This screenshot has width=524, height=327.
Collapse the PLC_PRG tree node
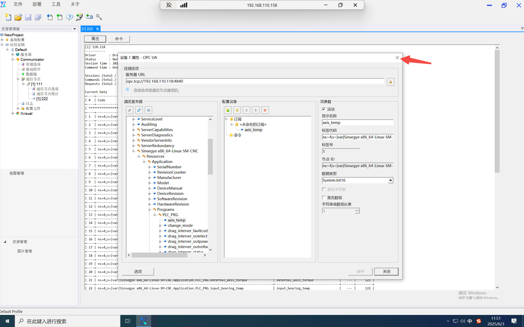tap(155, 215)
